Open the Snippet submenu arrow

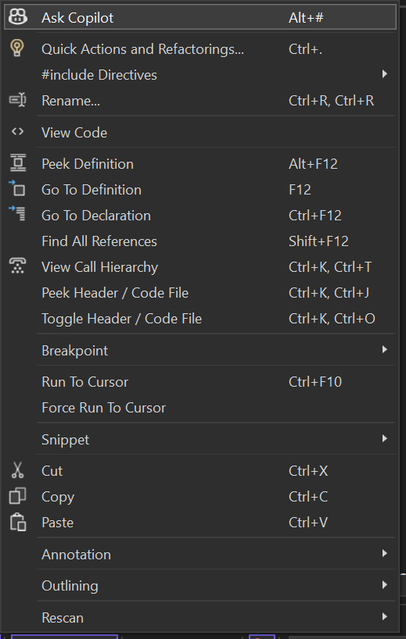tap(384, 439)
